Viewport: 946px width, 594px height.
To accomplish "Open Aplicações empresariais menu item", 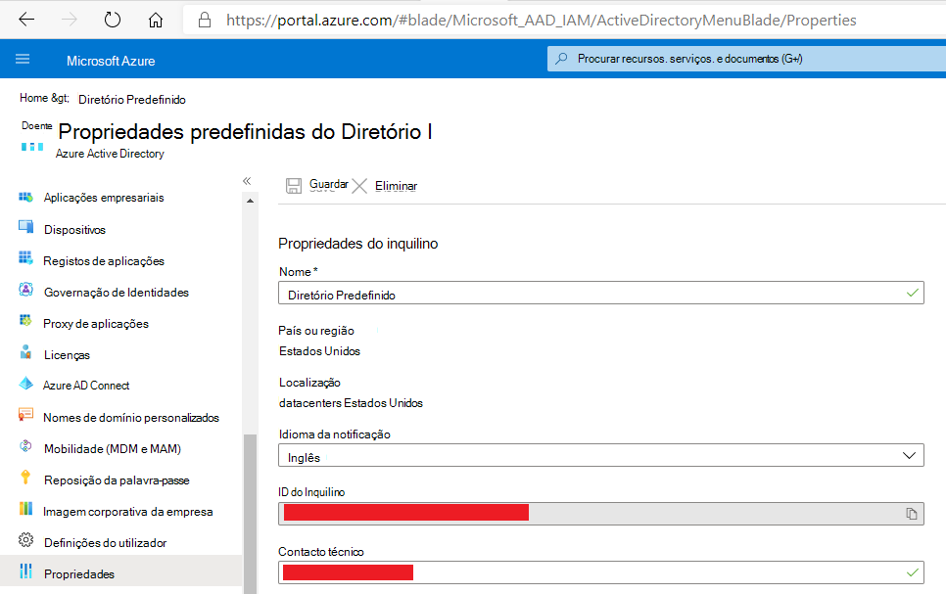I will [103, 198].
